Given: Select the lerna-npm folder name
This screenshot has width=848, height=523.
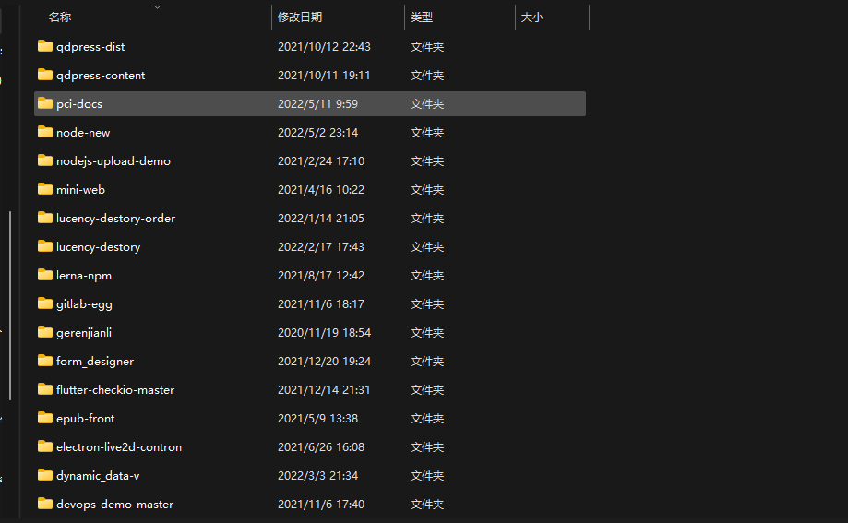Looking at the screenshot, I should point(84,276).
